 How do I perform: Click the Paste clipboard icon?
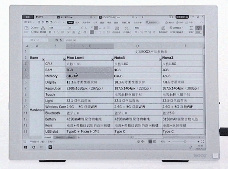tap(26, 28)
